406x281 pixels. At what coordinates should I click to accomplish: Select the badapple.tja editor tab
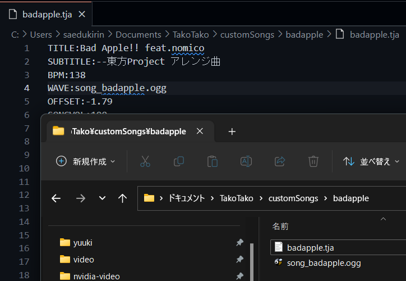(x=46, y=14)
